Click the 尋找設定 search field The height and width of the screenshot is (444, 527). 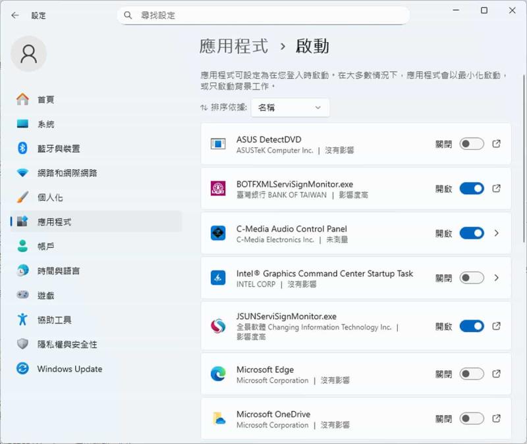coord(263,15)
